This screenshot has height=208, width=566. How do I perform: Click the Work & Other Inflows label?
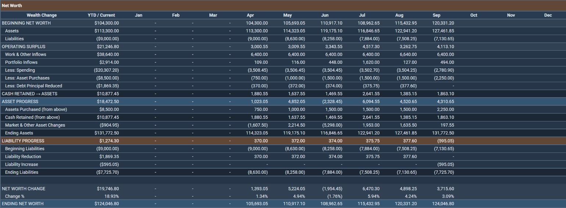(26, 54)
